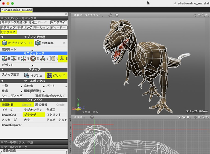The image size is (210, 154).
Task: Switch to the モーション tab
Action: (x=42, y=28)
